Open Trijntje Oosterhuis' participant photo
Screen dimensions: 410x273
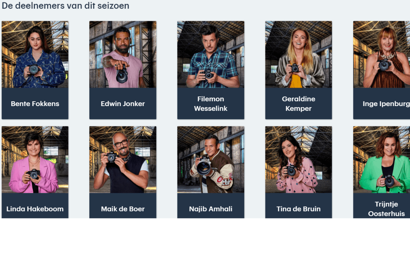click(382, 160)
